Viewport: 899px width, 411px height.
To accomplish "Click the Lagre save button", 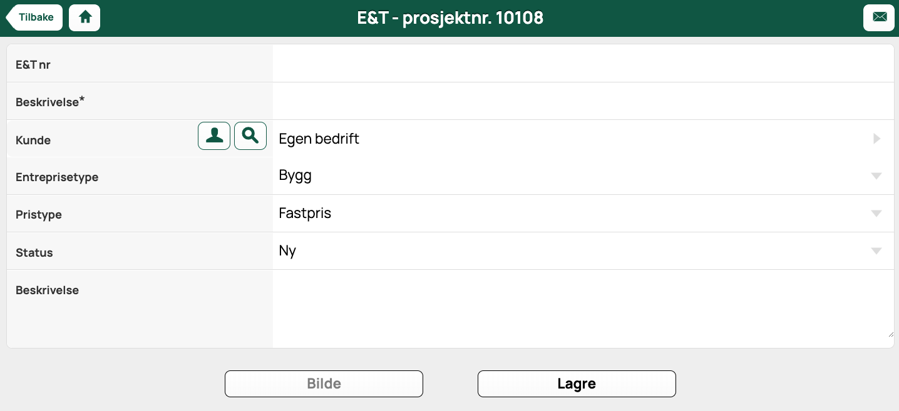I will click(x=577, y=384).
